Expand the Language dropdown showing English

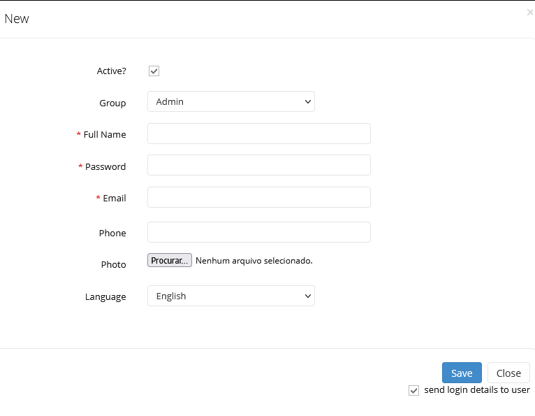230,296
